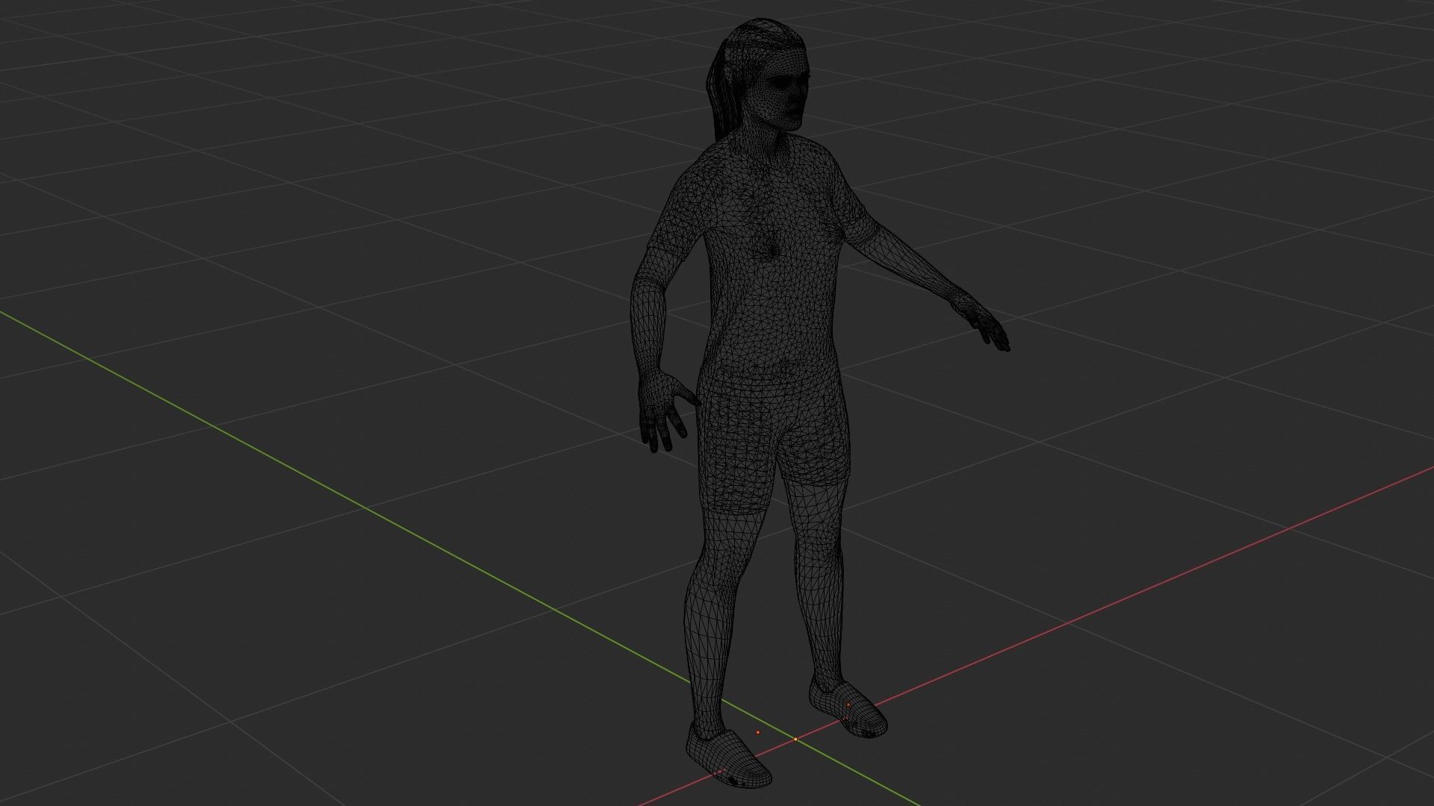Image resolution: width=1434 pixels, height=806 pixels.
Task: Select the ponytail hair mesh
Action: click(723, 90)
